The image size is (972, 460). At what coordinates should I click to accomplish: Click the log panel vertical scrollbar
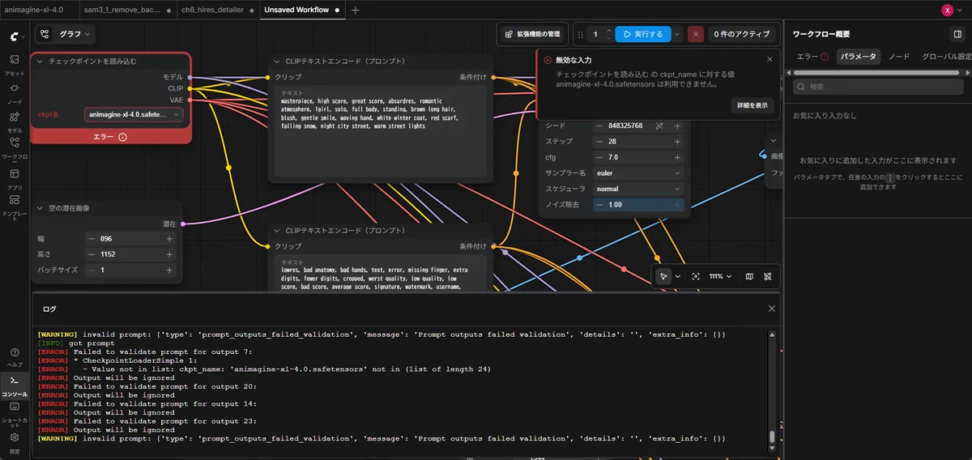772,437
